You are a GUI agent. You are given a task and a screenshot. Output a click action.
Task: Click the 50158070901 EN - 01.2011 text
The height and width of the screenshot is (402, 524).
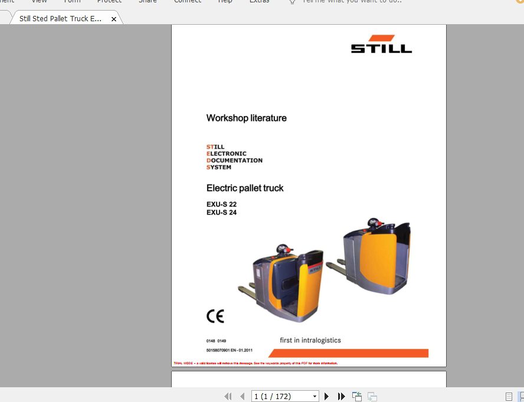[229, 350]
